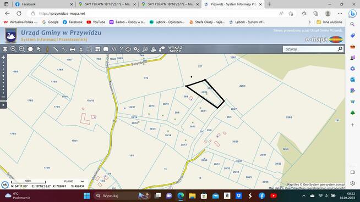
Task: Click the vertical map zoom level slider
Action: tap(3, 77)
